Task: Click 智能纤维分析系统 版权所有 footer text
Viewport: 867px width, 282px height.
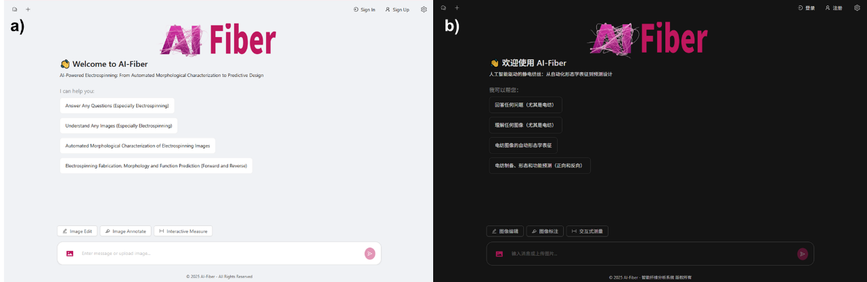Action: tap(667, 277)
